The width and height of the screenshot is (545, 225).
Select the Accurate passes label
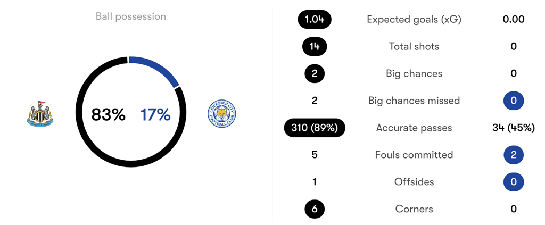point(414,128)
